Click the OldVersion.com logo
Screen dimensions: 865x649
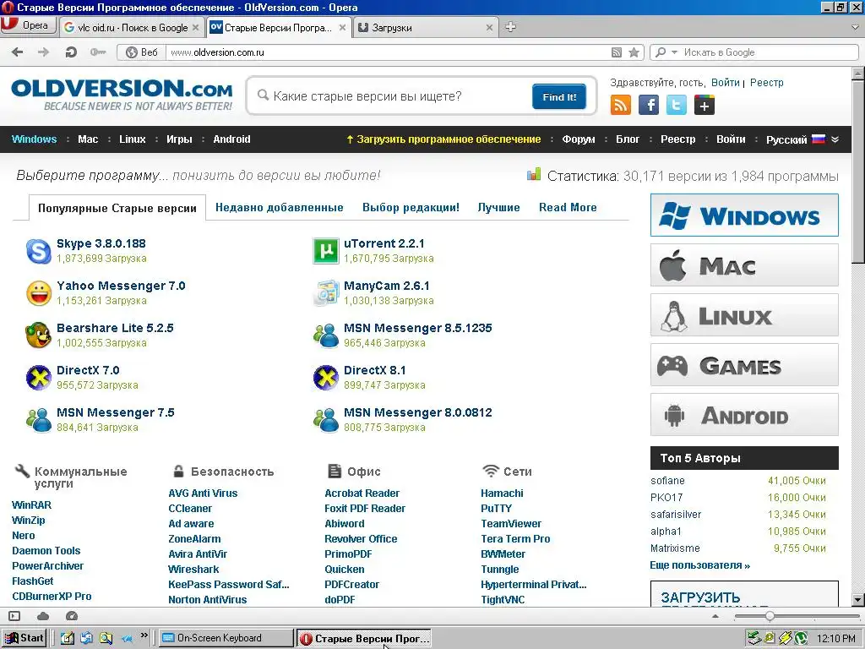122,95
